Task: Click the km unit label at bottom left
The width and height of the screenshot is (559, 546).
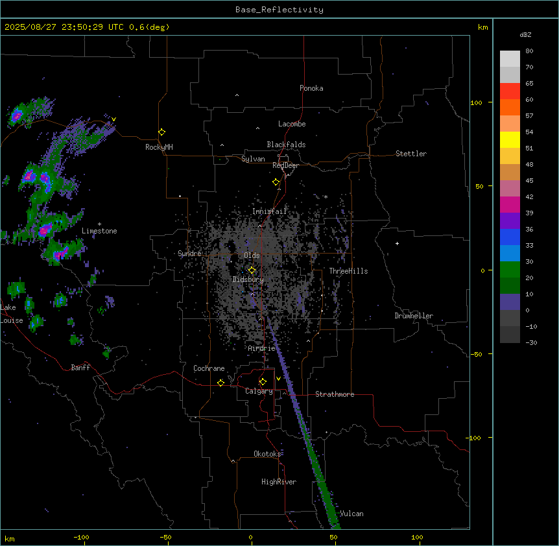Action: click(10, 538)
